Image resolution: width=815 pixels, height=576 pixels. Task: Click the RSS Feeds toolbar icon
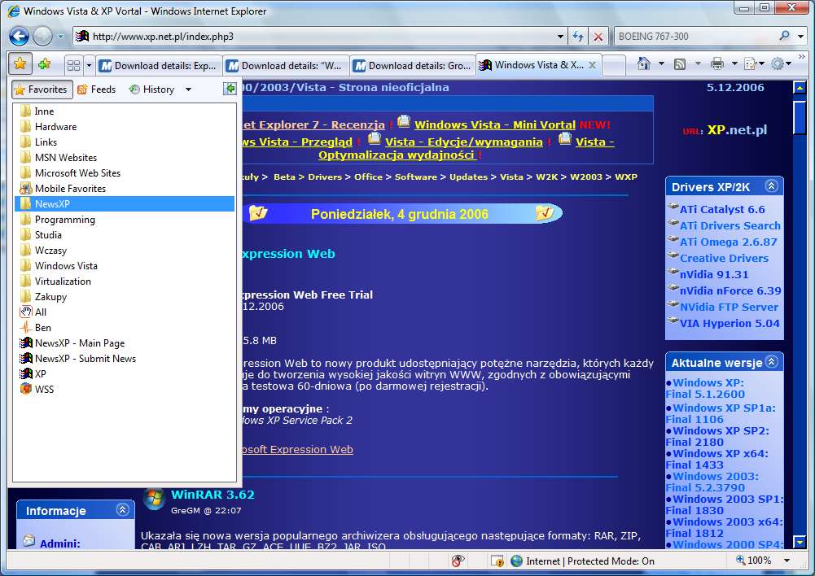coord(680,64)
